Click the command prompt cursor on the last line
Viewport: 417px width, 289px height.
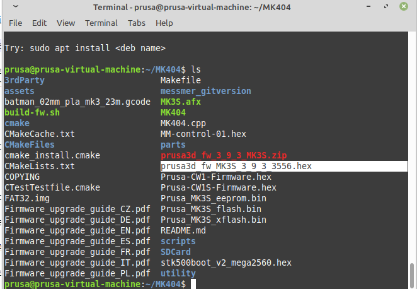click(193, 285)
